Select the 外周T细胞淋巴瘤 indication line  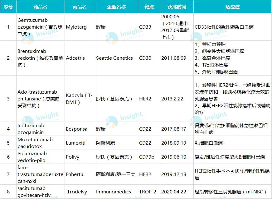(x=216, y=72)
